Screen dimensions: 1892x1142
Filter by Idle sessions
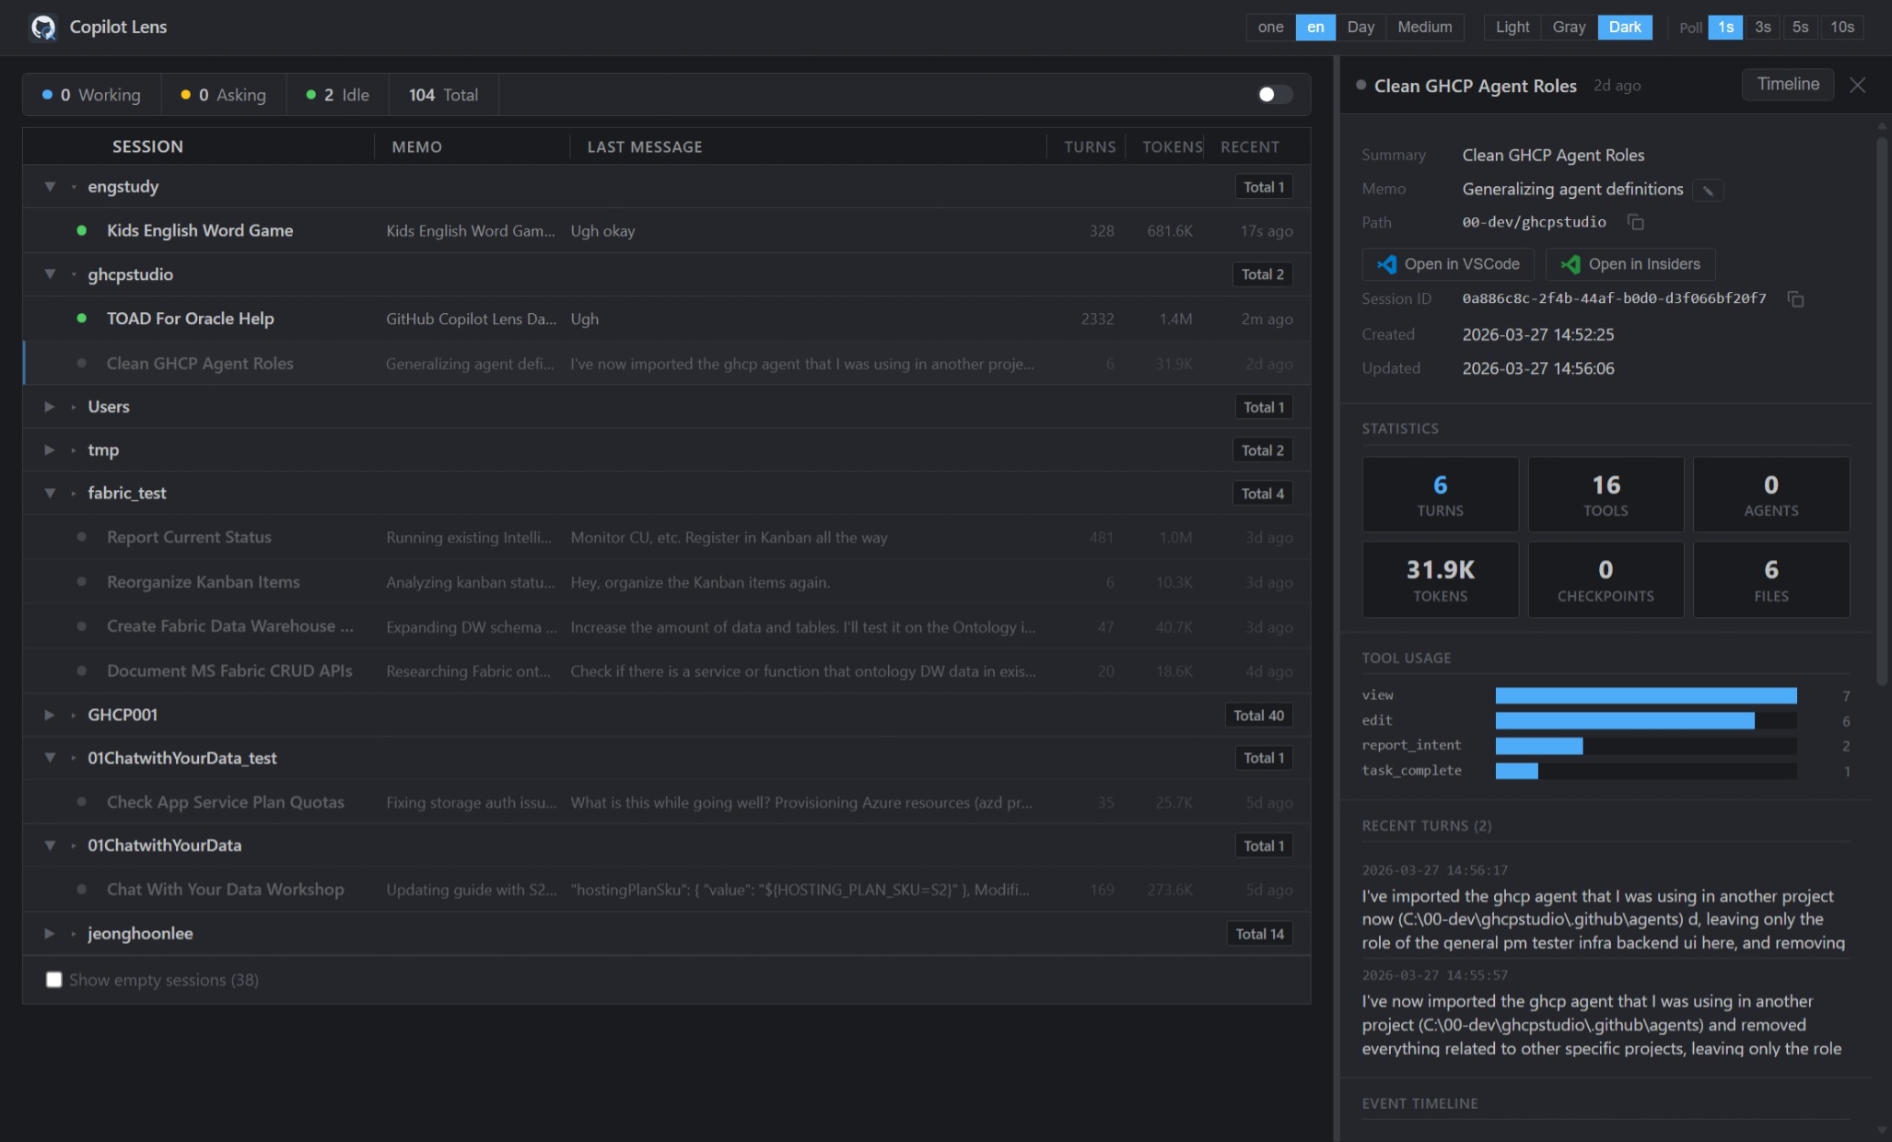[337, 95]
